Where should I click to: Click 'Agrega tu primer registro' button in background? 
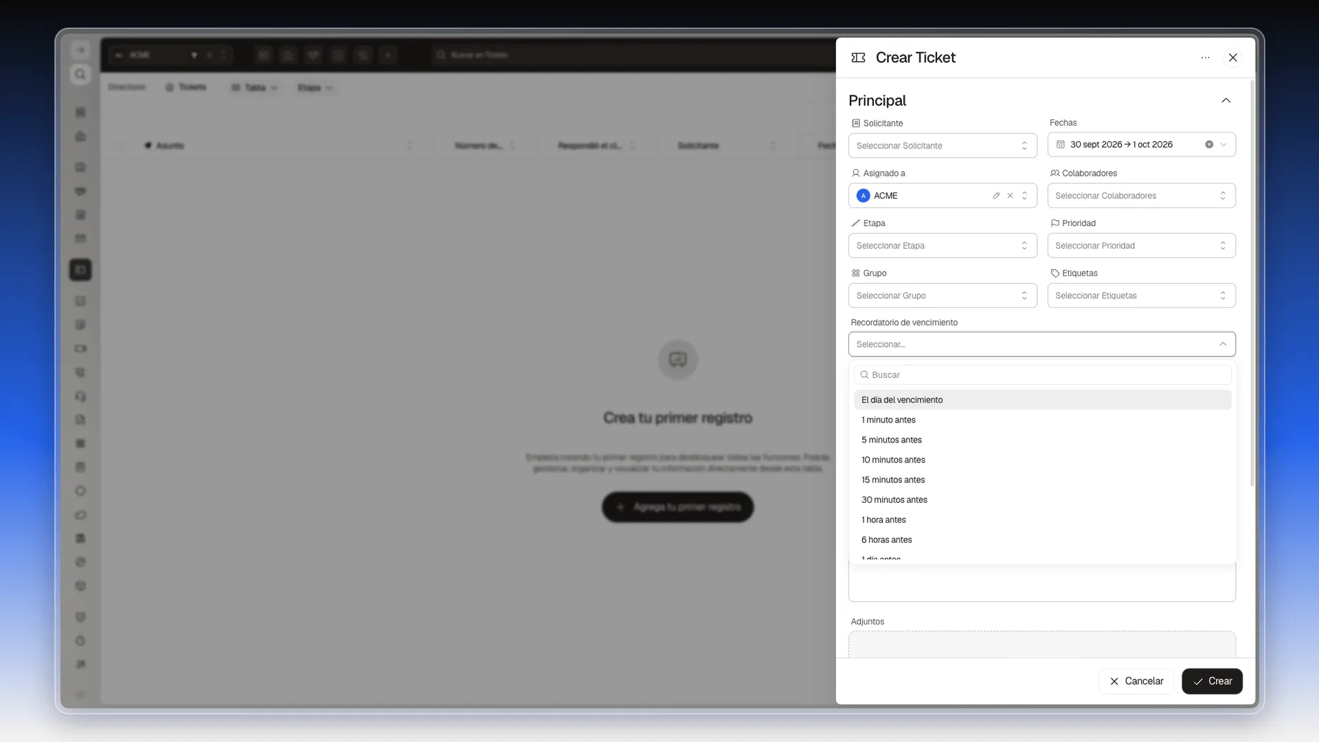[677, 507]
